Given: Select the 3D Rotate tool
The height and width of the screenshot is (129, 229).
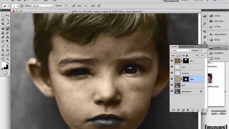Looking at the screenshot, I should pyautogui.click(x=3, y=55).
